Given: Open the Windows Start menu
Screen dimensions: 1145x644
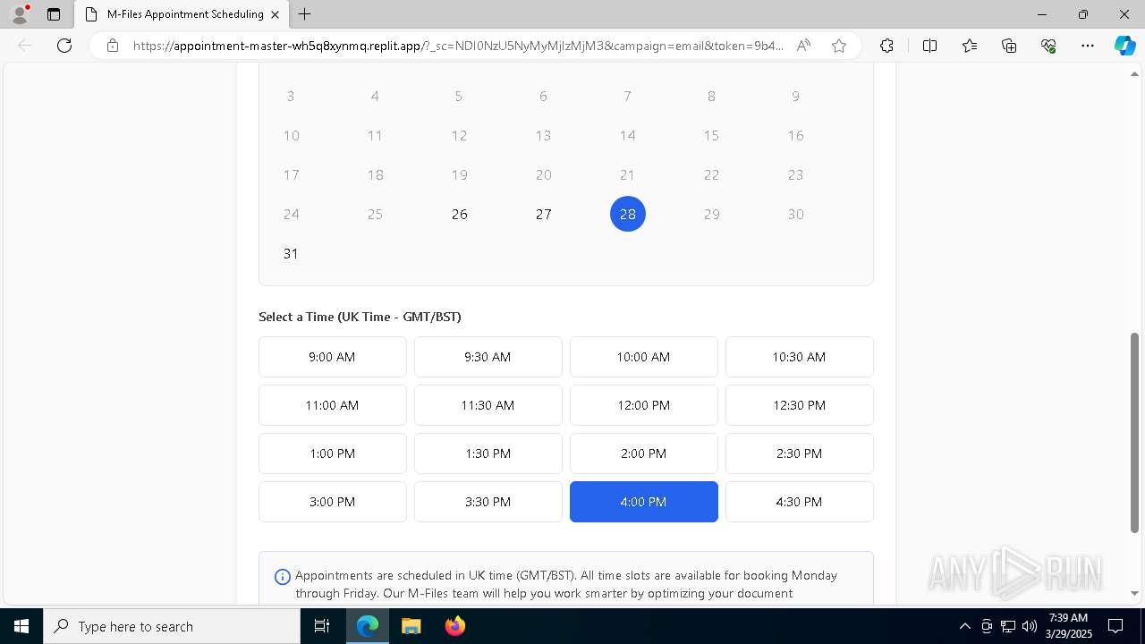Looking at the screenshot, I should point(21,626).
